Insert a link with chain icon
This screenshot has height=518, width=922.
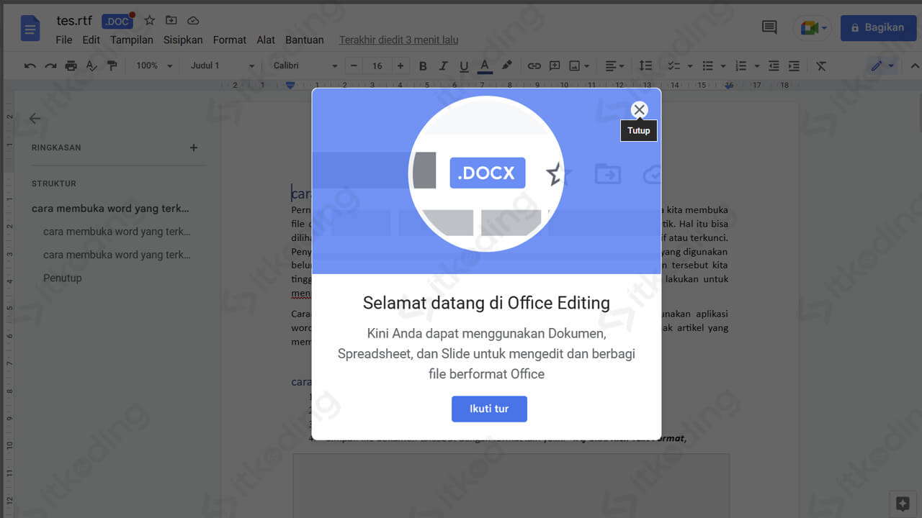534,65
